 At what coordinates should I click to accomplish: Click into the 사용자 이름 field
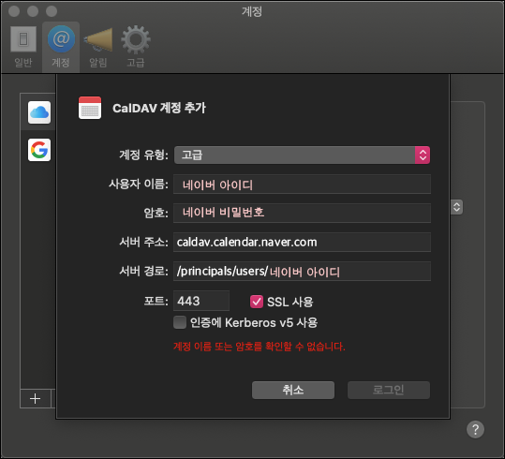pyautogui.click(x=302, y=185)
